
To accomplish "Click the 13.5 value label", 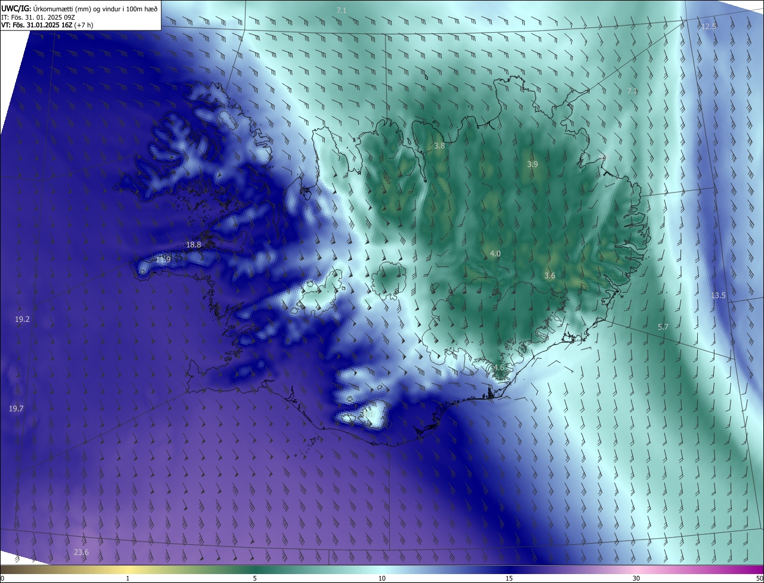I will pos(718,296).
